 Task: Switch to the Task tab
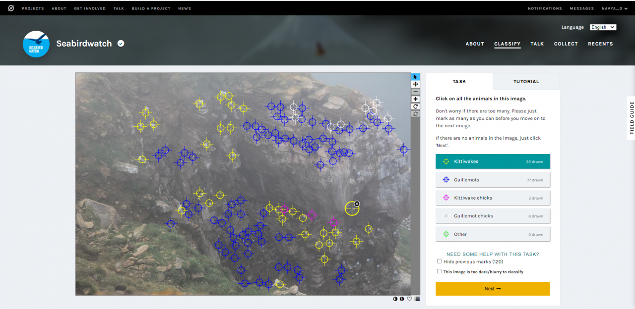click(x=459, y=82)
